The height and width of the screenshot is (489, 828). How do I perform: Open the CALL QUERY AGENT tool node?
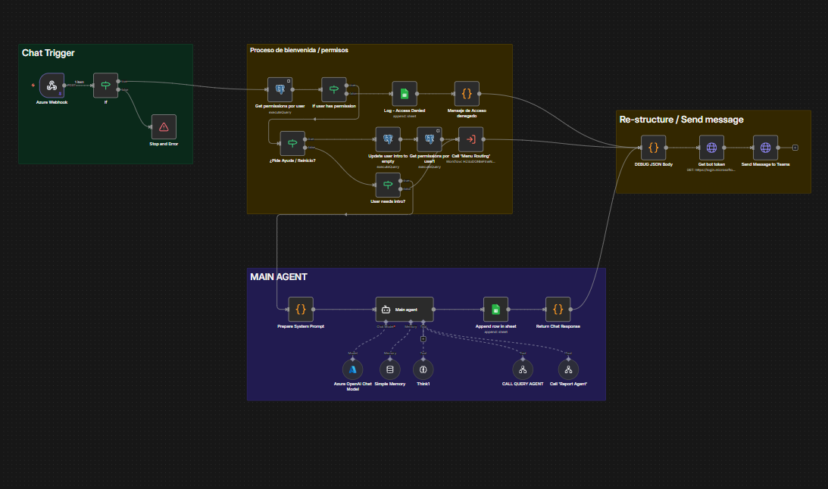coord(523,370)
